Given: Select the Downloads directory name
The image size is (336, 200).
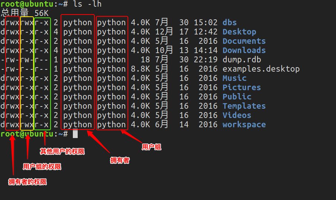Looking at the screenshot, I should point(244,50).
